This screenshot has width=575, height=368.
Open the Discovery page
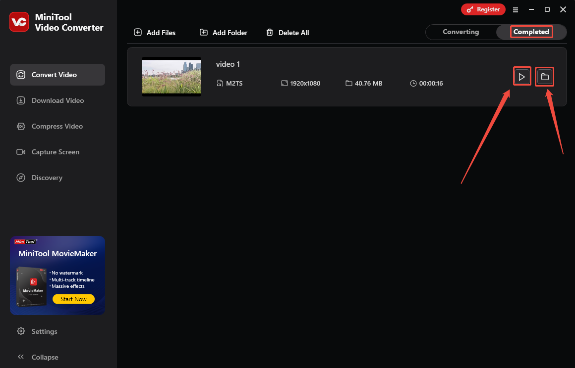click(x=57, y=178)
